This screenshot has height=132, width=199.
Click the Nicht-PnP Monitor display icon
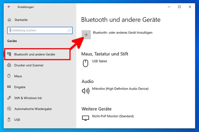[85, 118]
